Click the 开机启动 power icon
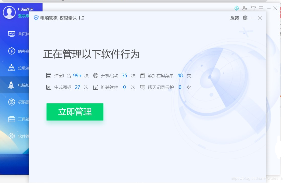This screenshot has height=183, width=285. pos(96,75)
